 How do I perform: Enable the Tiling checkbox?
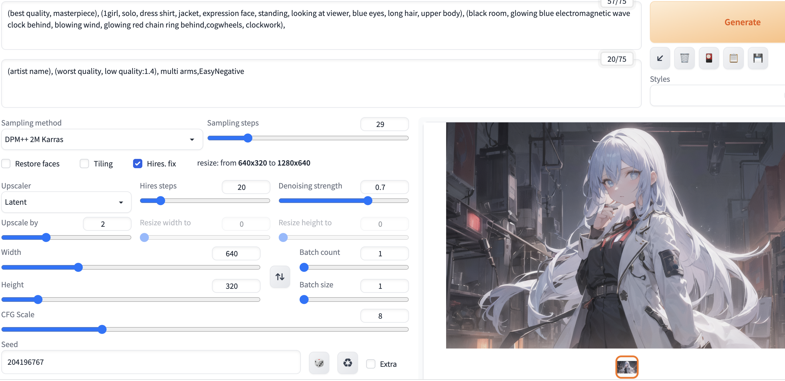(84, 164)
